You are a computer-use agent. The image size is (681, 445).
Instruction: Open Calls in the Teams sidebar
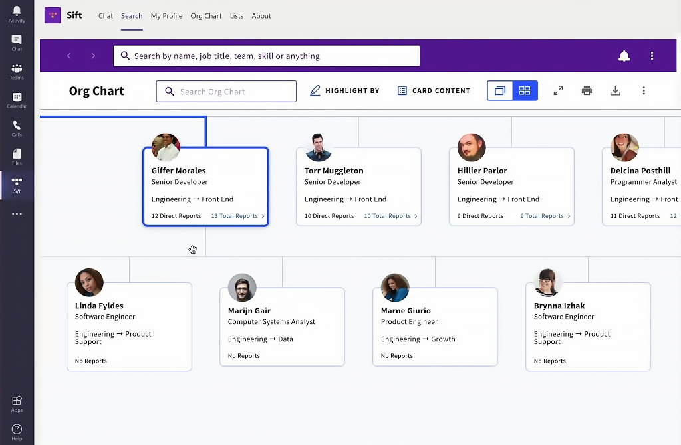pyautogui.click(x=17, y=128)
